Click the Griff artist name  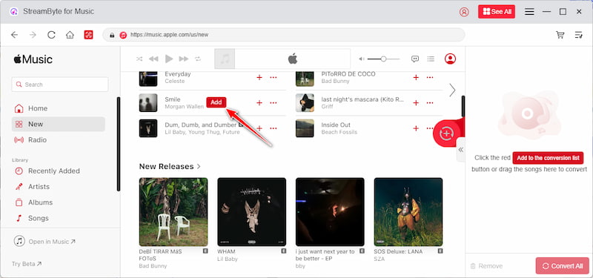pyautogui.click(x=327, y=107)
